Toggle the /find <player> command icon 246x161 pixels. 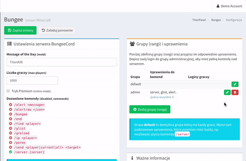(10, 124)
